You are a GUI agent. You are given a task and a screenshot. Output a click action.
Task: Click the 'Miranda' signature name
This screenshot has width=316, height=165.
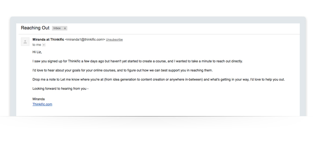(38, 99)
